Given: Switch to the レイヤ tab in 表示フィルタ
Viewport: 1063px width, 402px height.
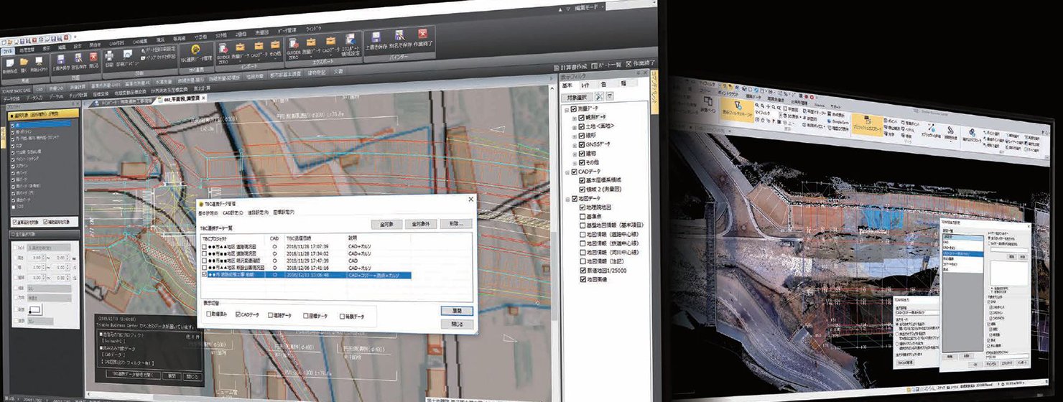Looking at the screenshot, I should [x=584, y=85].
